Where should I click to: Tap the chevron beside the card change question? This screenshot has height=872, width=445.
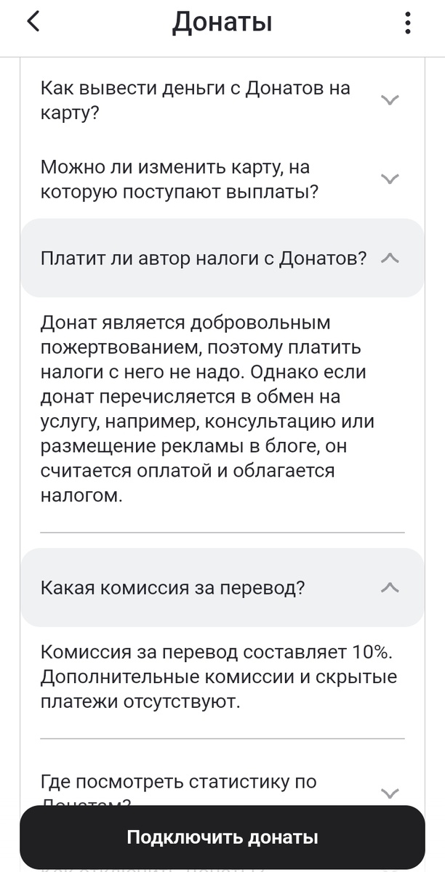point(390,177)
